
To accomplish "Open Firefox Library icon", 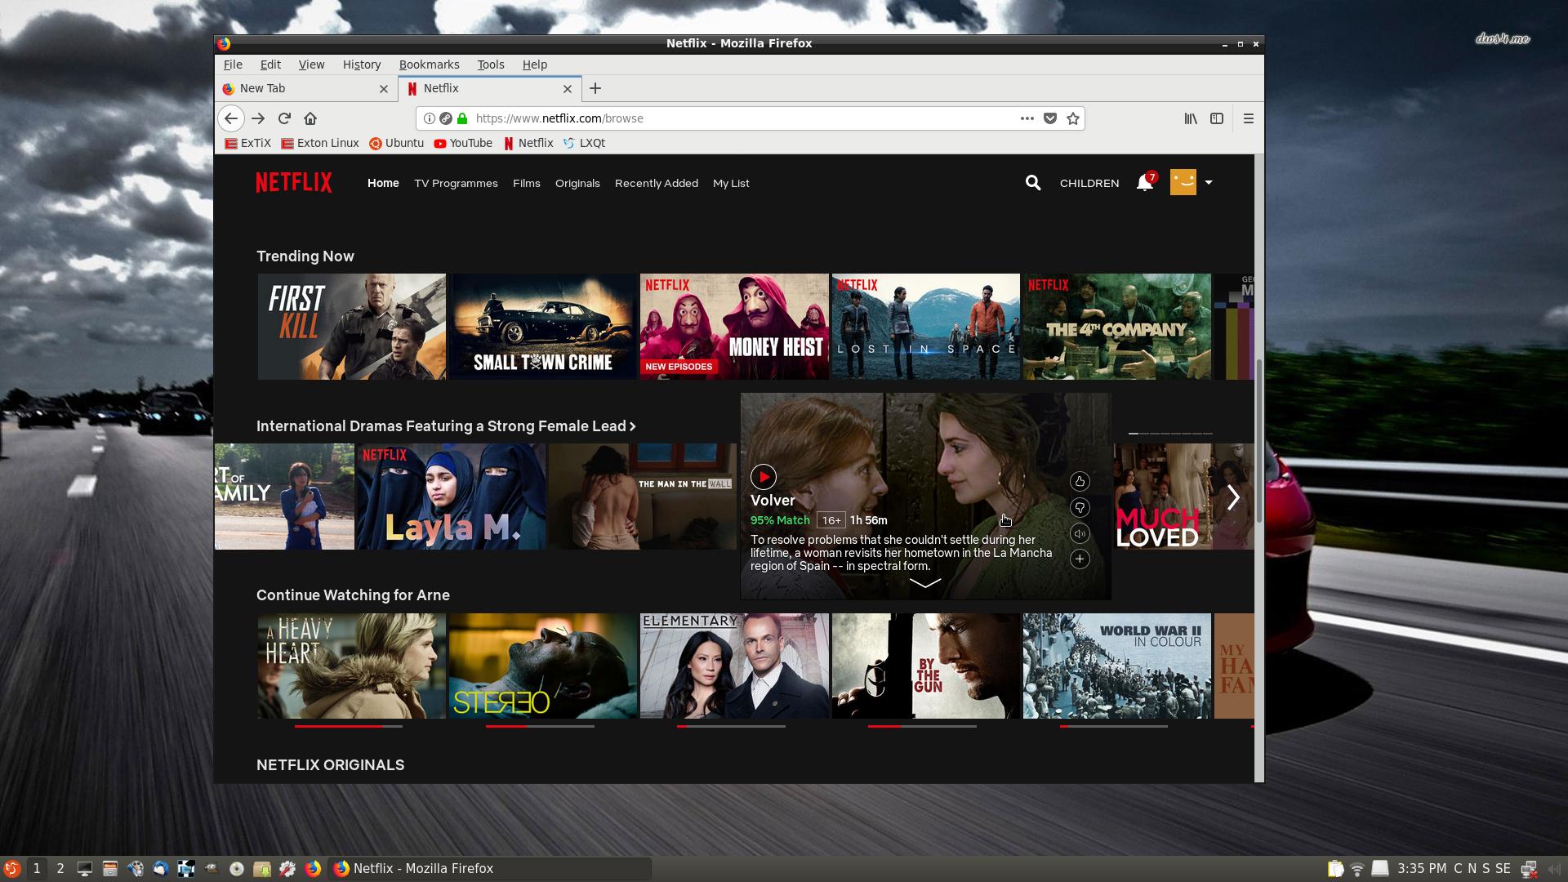I will [x=1191, y=118].
